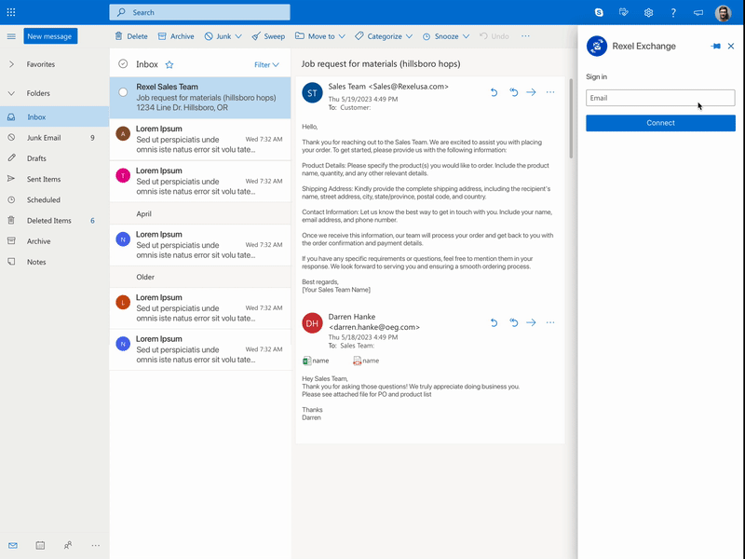Expand the Favorites section

[11, 64]
